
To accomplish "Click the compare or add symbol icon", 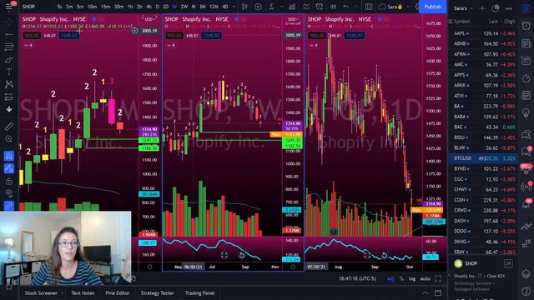I will tap(258, 7).
